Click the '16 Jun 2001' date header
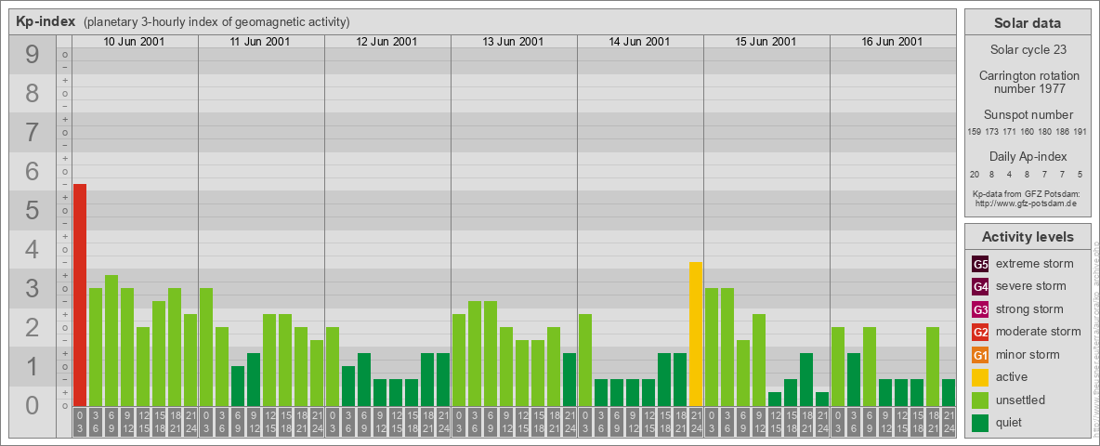Viewport: 1100px width, 446px height. click(x=892, y=42)
